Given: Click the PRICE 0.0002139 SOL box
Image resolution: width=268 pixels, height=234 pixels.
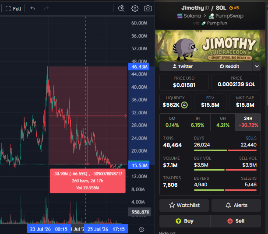Looking at the screenshot, I should 236,82.
